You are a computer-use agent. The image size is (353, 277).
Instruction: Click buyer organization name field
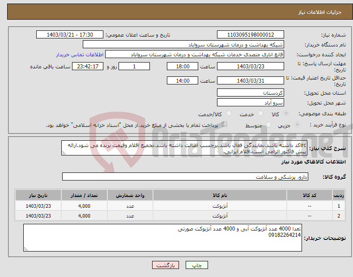pos(183,45)
